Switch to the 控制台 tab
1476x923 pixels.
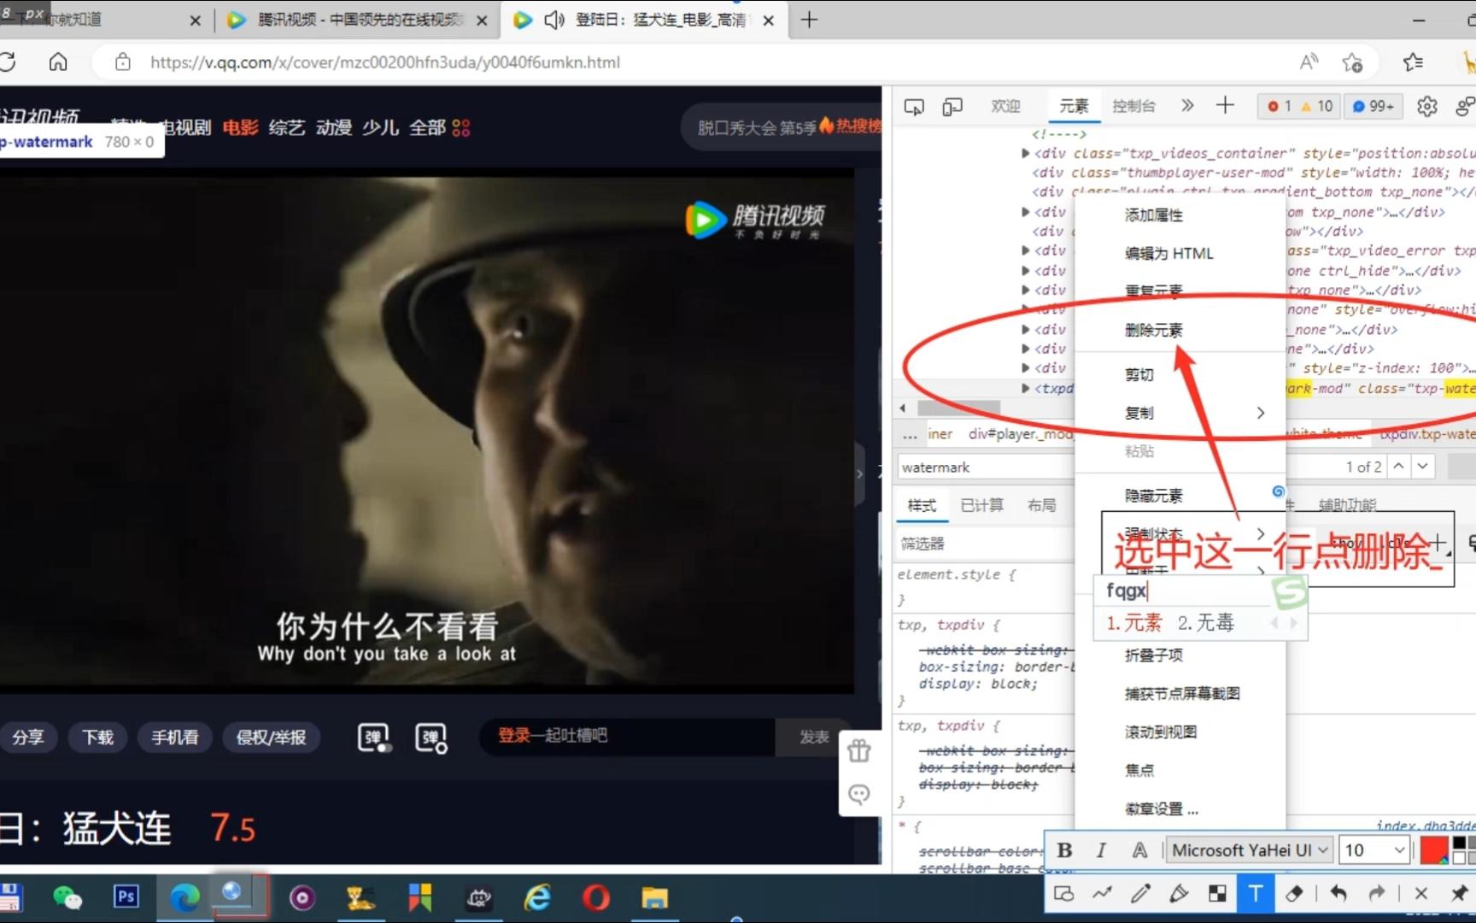coord(1133,106)
